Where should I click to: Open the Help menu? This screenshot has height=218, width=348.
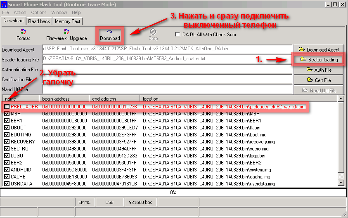click(x=76, y=12)
